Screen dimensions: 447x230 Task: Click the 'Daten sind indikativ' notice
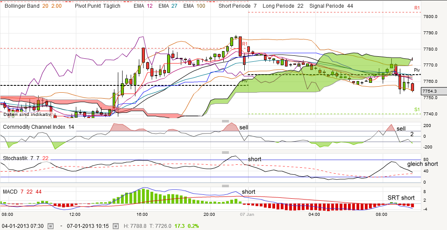pos(27,115)
